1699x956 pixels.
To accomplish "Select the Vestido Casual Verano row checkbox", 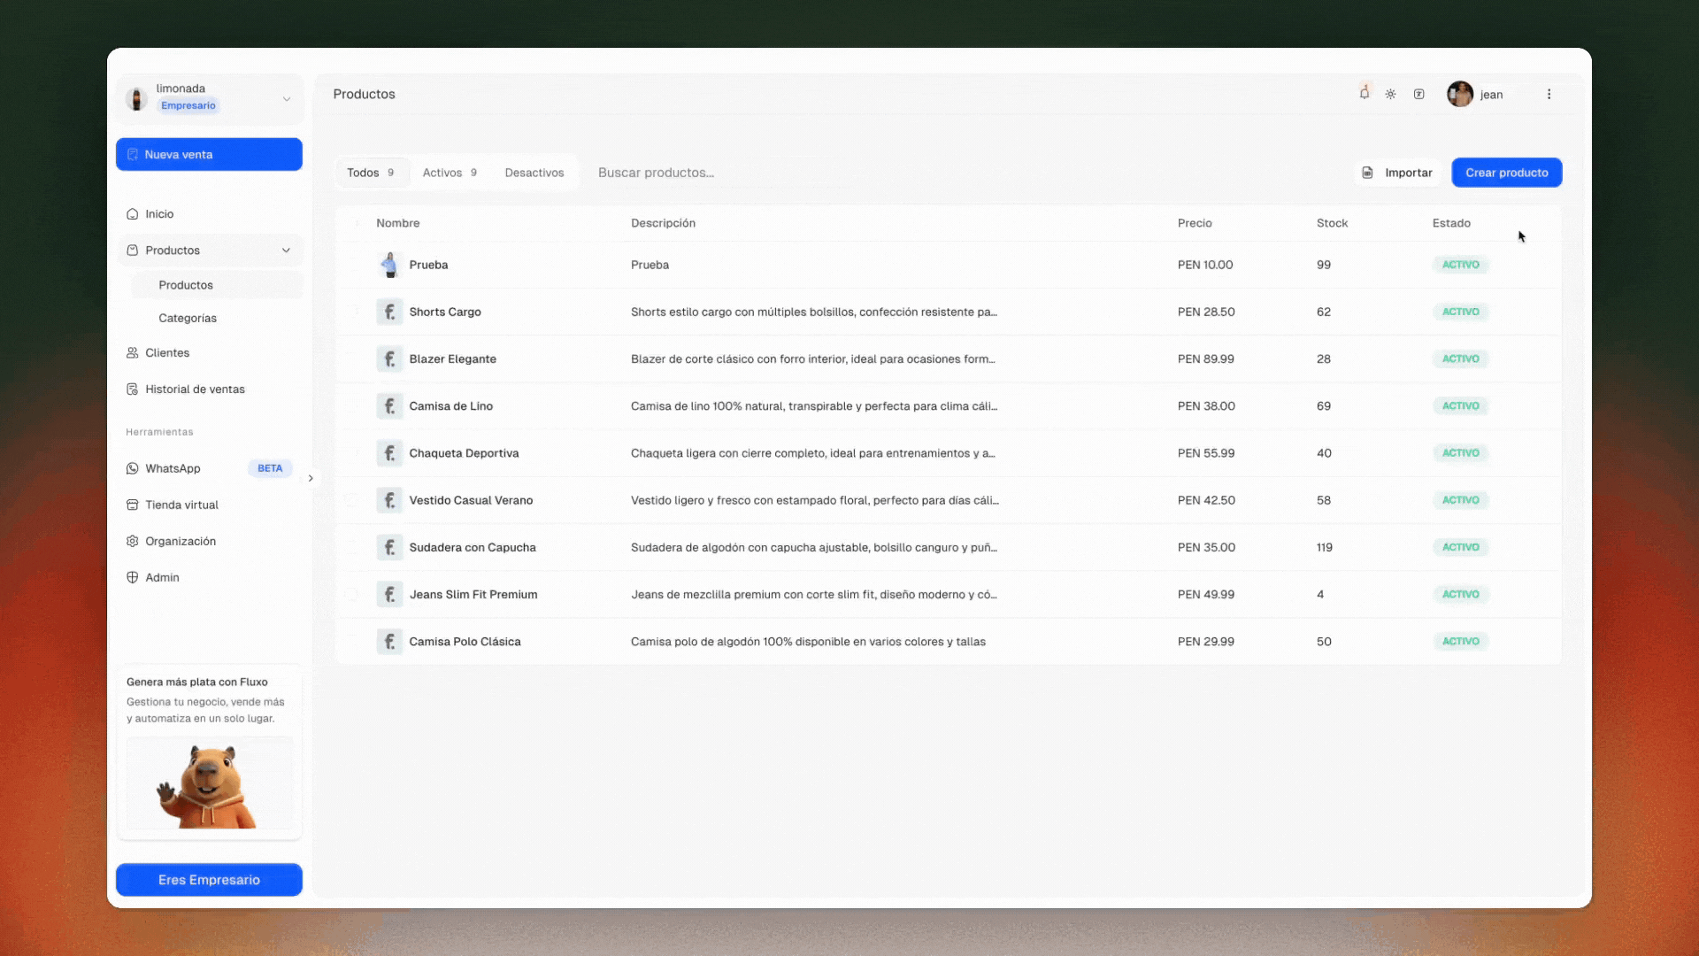I will pyautogui.click(x=351, y=501).
